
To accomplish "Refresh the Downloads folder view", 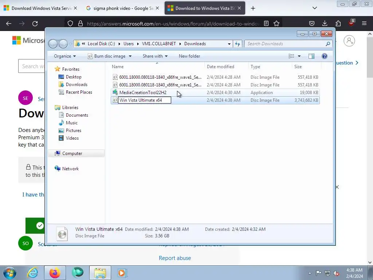I will (x=237, y=44).
